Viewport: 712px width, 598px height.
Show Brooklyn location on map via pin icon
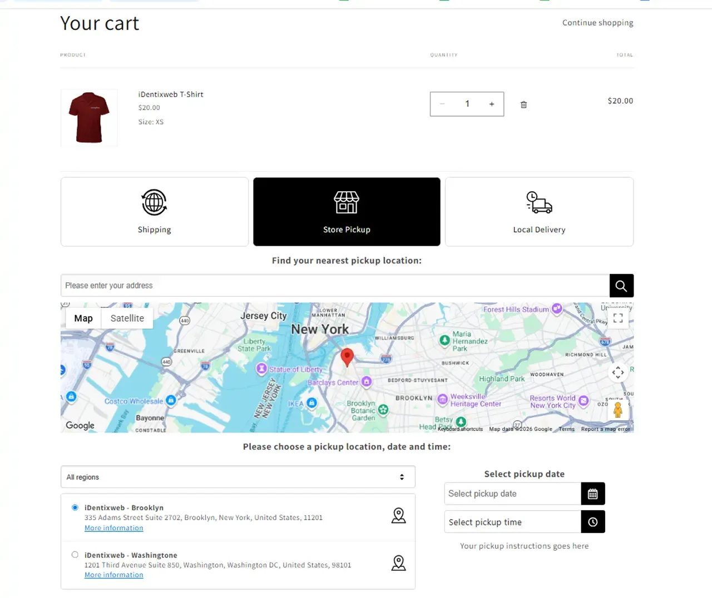pos(398,516)
